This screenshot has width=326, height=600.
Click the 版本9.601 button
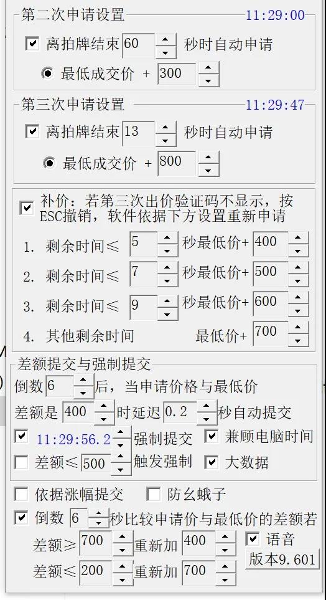coord(282,559)
